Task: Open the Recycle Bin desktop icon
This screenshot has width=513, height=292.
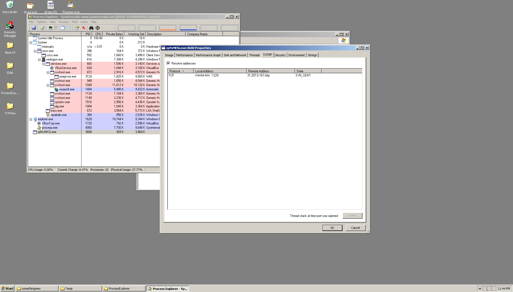Action: pos(10,7)
